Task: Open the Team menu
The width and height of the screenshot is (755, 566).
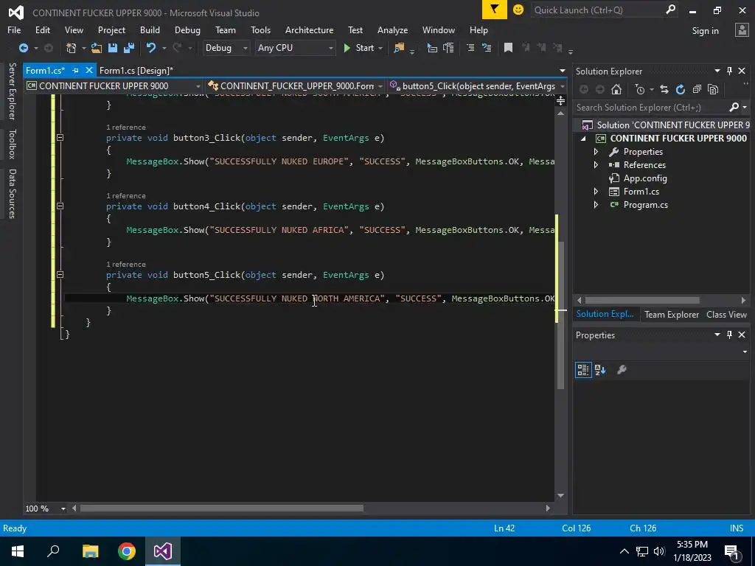Action: point(226,29)
